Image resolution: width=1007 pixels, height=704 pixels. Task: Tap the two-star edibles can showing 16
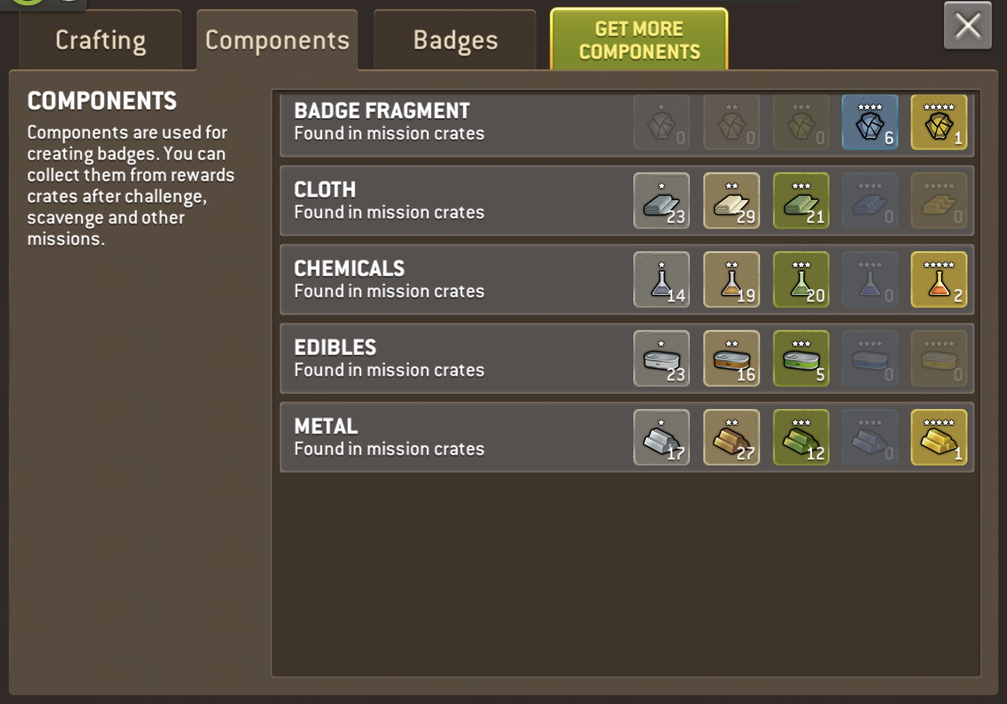[x=732, y=358]
